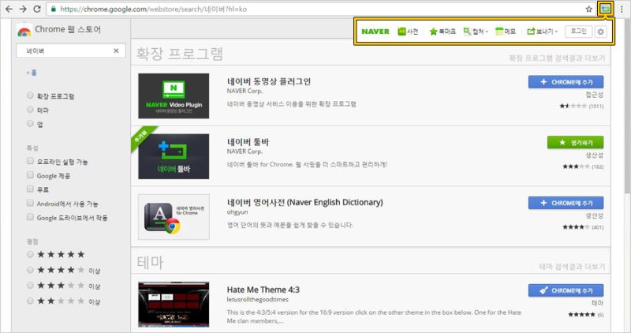Click the address bar URL
The image size is (631, 333).
[x=153, y=9]
